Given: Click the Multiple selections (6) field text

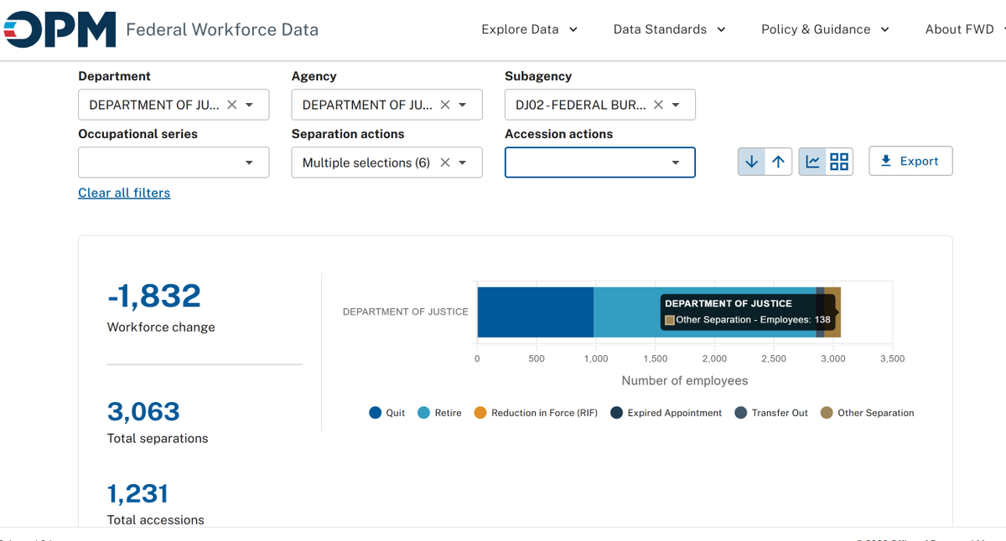Looking at the screenshot, I should coord(366,162).
